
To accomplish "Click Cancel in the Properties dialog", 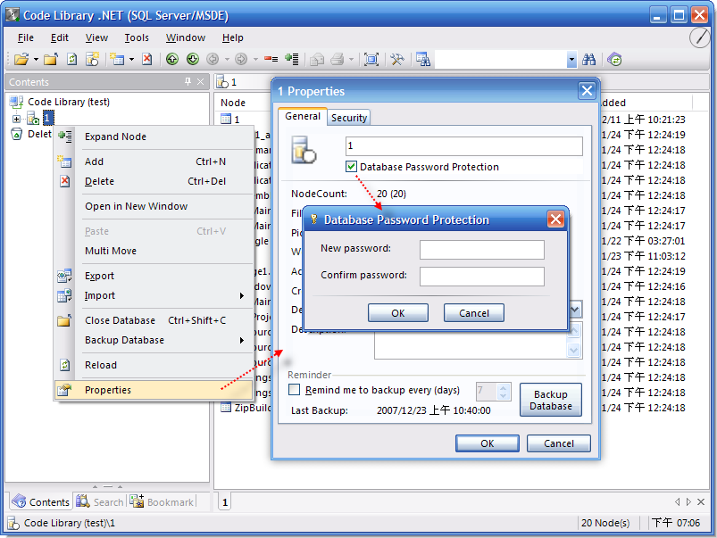I will 558,443.
